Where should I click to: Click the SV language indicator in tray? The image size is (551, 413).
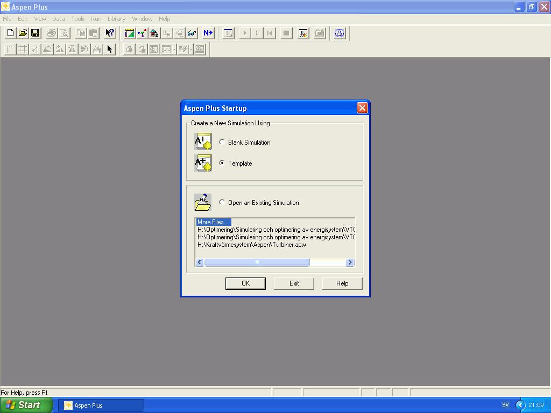(505, 405)
